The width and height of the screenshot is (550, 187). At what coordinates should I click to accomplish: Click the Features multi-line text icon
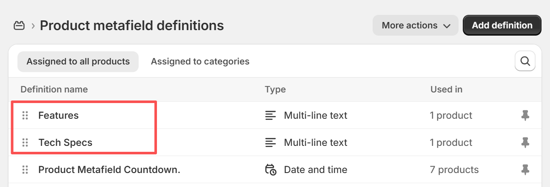pyautogui.click(x=270, y=115)
